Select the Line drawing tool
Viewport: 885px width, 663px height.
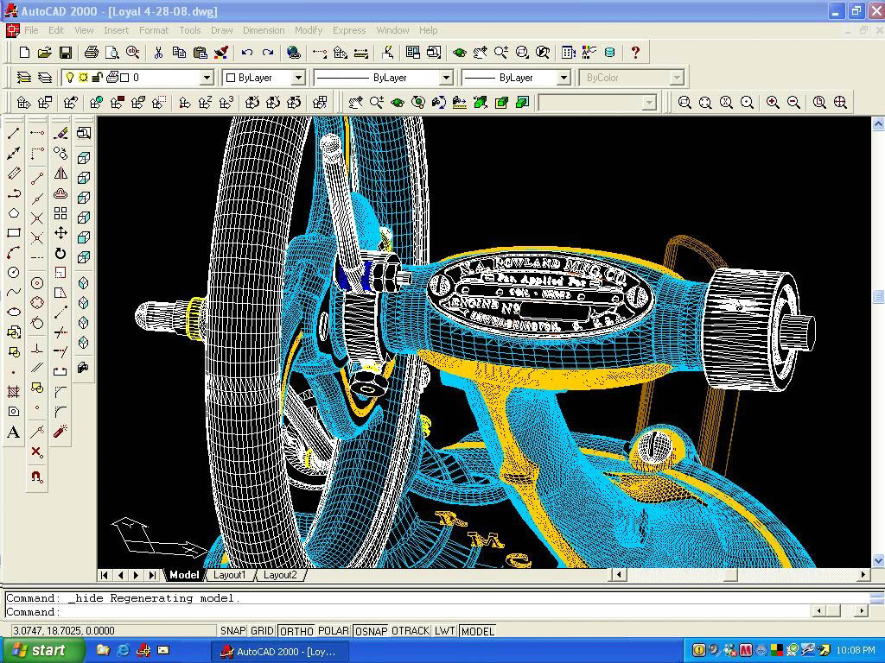(x=14, y=134)
